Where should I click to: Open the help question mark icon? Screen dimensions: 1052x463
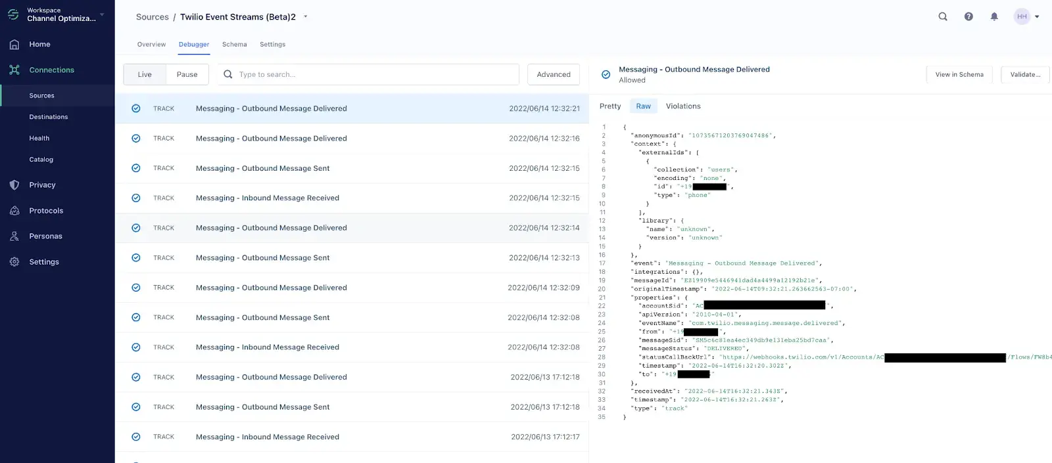click(968, 16)
